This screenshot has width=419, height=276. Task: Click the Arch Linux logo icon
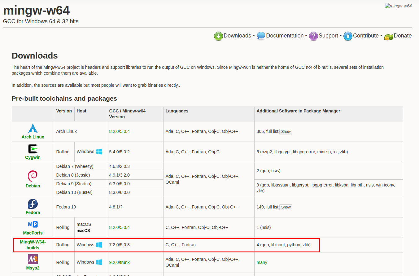33,128
